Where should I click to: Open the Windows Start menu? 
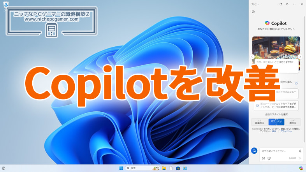coord(121,168)
